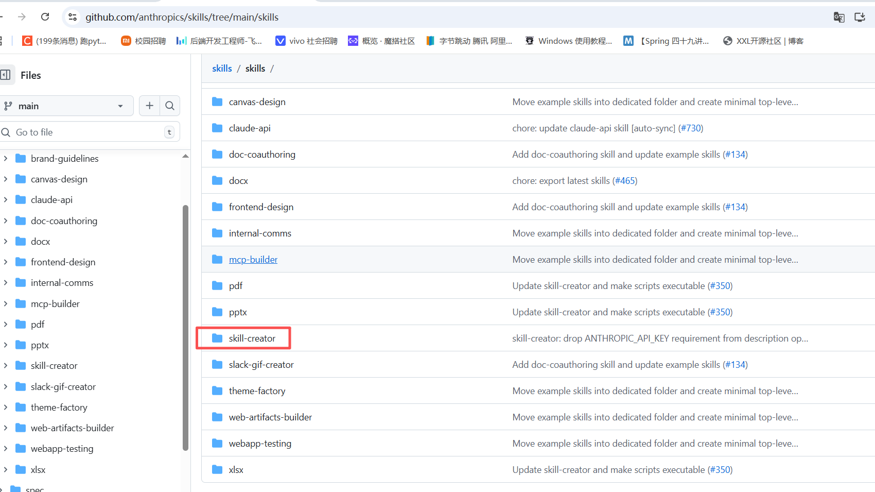
Task: Expand doc-coauthoring in file tree
Action: [6, 220]
